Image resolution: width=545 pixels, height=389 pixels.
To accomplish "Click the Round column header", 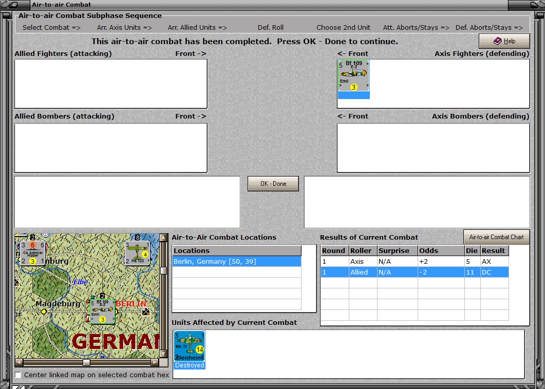I will [x=335, y=251].
